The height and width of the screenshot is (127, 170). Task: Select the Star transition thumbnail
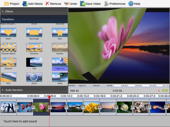[x=60, y=32]
